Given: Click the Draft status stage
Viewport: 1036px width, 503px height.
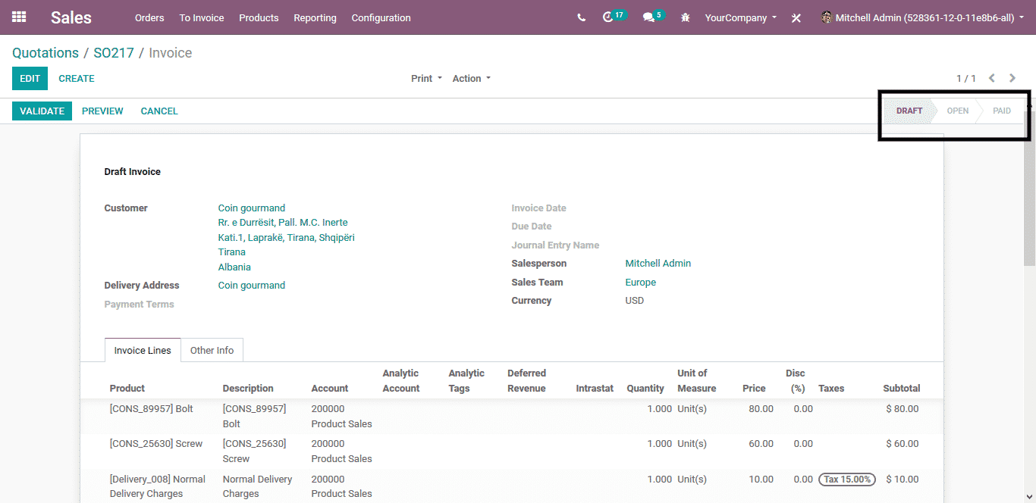Looking at the screenshot, I should click(x=909, y=111).
